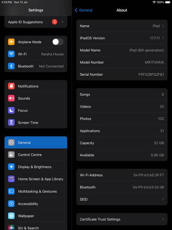Open Home Screen & App Library settings
Image resolution: width=172 pixels, height=230 pixels.
[x=36, y=179]
